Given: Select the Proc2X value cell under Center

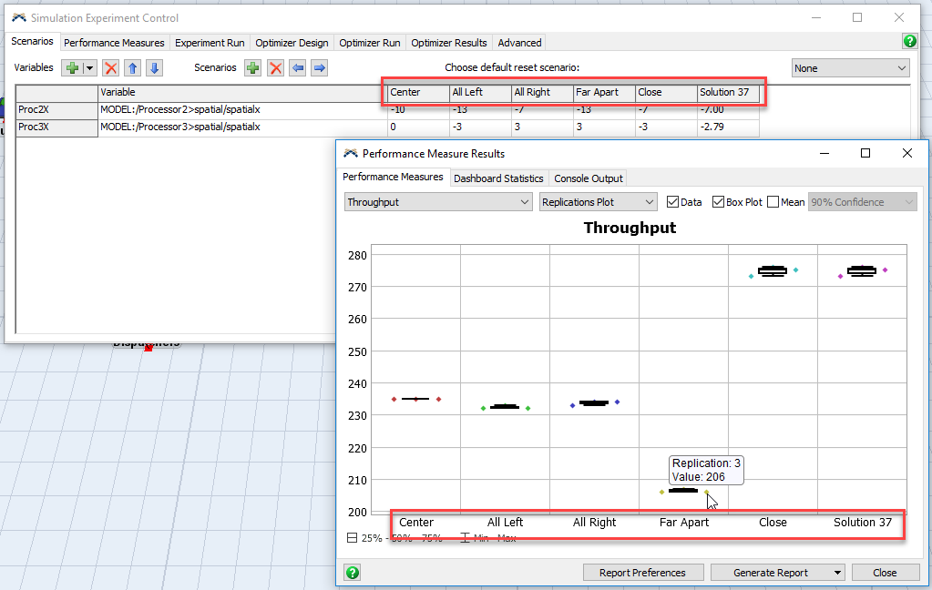Looking at the screenshot, I should pos(417,110).
